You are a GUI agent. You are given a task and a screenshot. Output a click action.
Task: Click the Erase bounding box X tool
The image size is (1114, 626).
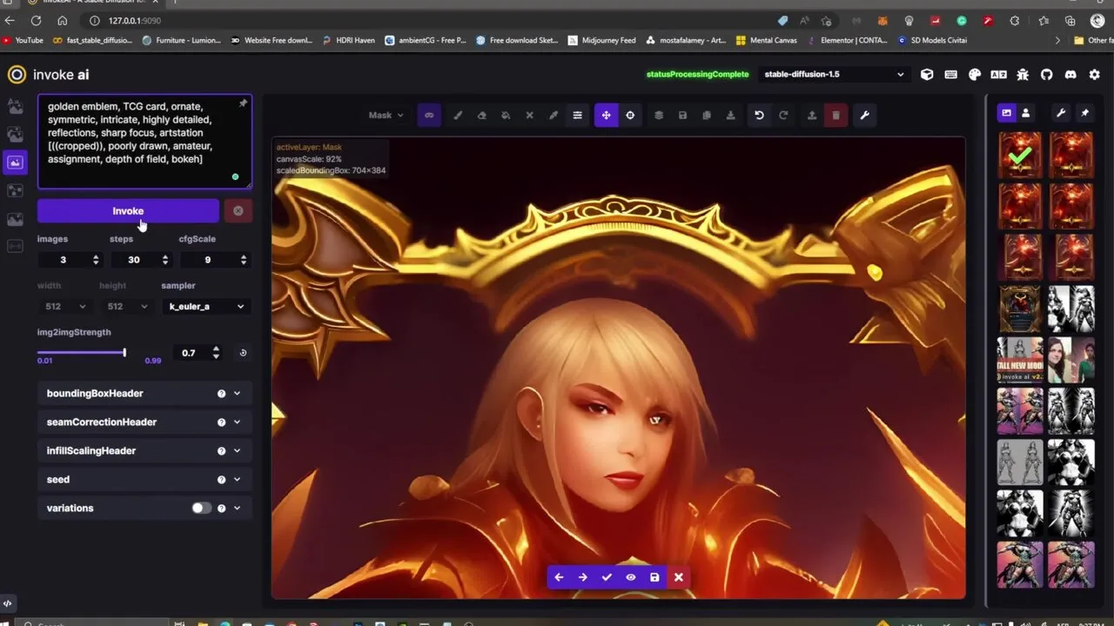(x=529, y=115)
